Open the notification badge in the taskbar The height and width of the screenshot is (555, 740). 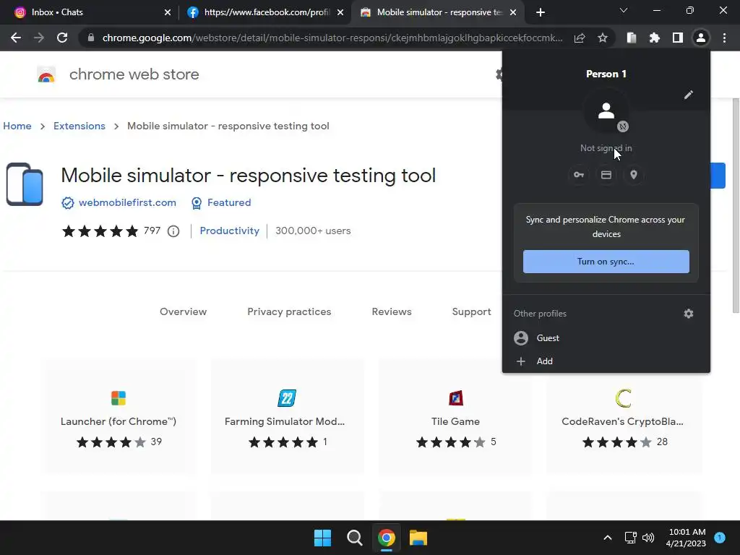click(x=720, y=538)
